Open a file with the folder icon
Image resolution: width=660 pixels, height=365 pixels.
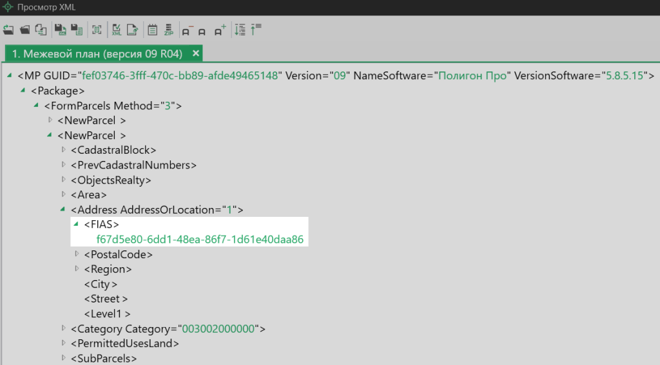pos(24,30)
